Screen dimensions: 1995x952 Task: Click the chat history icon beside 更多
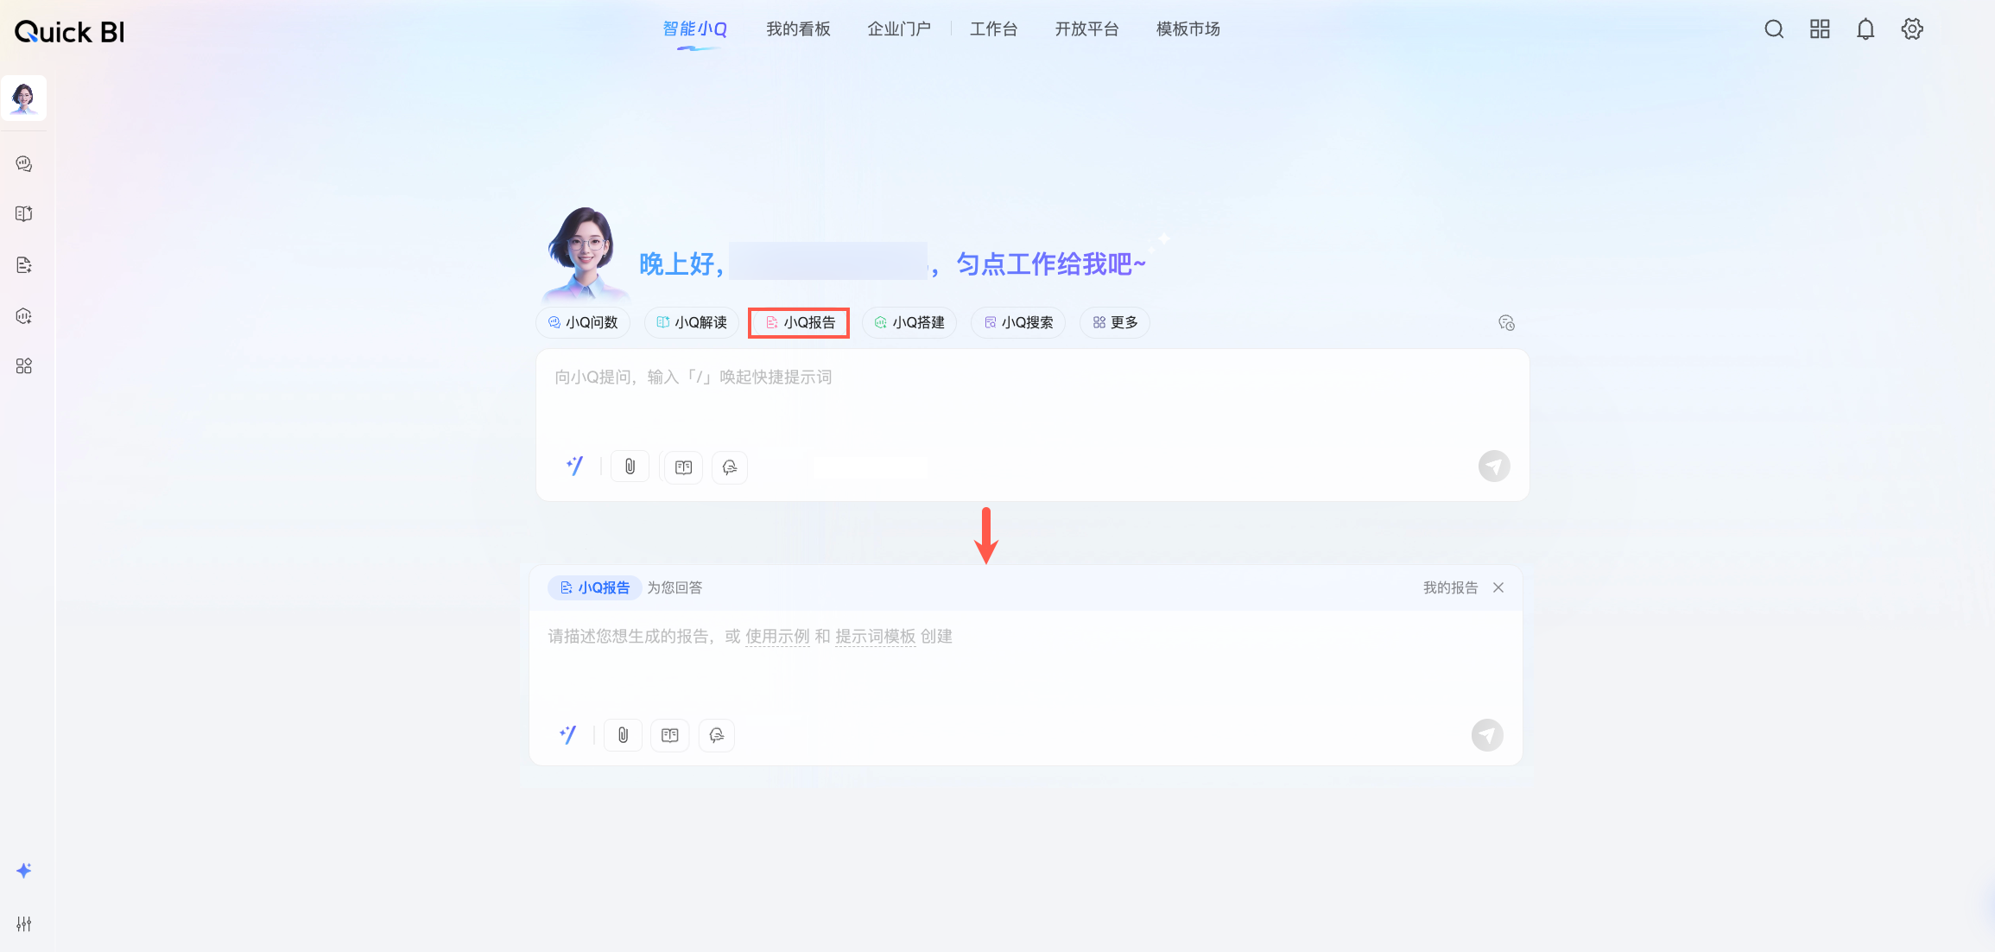pos(1506,323)
